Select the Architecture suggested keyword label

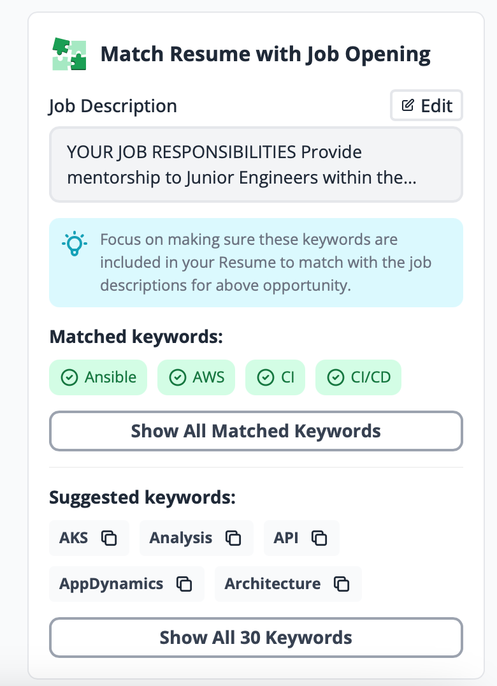coord(273,584)
